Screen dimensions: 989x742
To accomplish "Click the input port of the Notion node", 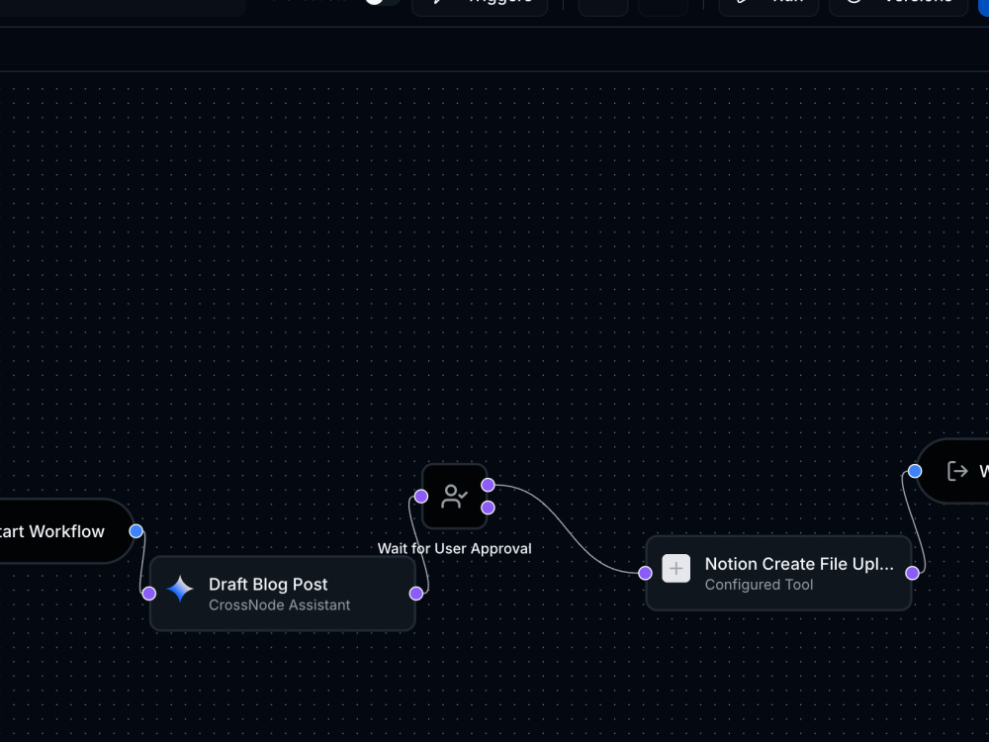I will pos(645,573).
